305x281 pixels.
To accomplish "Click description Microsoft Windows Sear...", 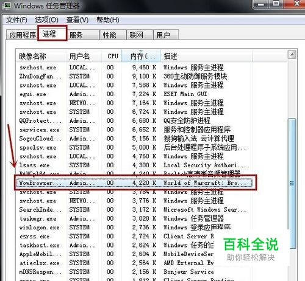I will [204, 210].
